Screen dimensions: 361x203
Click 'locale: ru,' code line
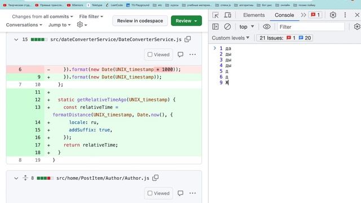[x=84, y=122]
